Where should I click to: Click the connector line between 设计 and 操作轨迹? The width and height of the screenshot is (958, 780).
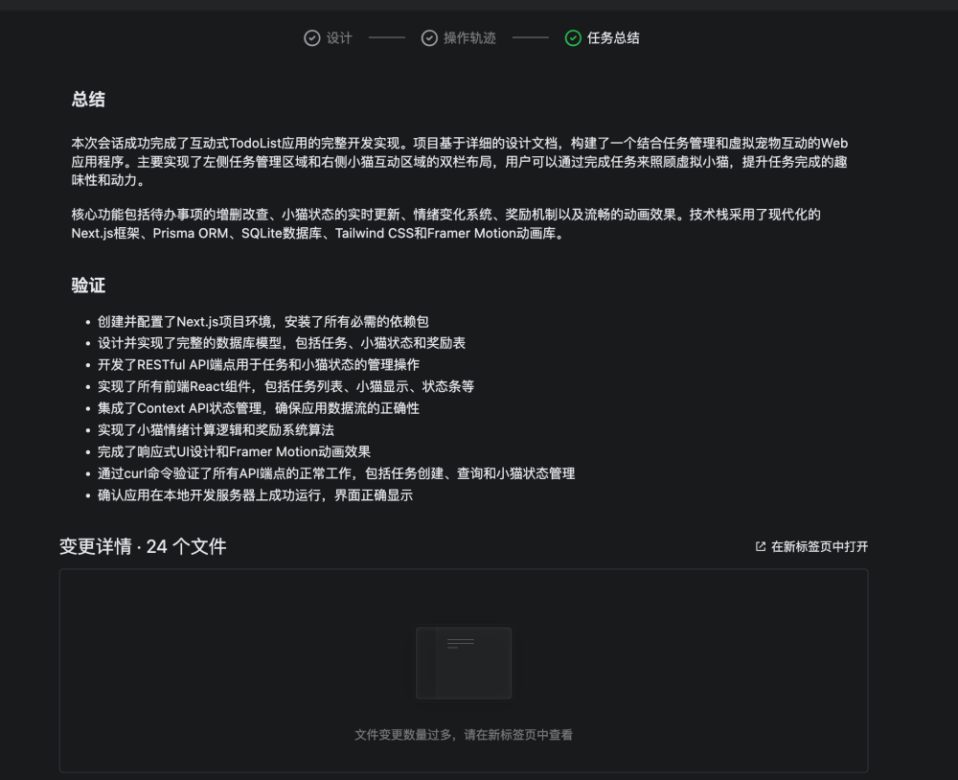coord(385,37)
